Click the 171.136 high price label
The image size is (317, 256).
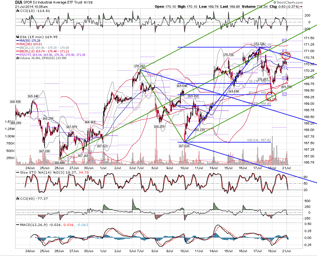[259, 44]
